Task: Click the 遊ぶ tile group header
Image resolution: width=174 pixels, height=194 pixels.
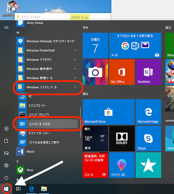Action: [x=168, y=28]
